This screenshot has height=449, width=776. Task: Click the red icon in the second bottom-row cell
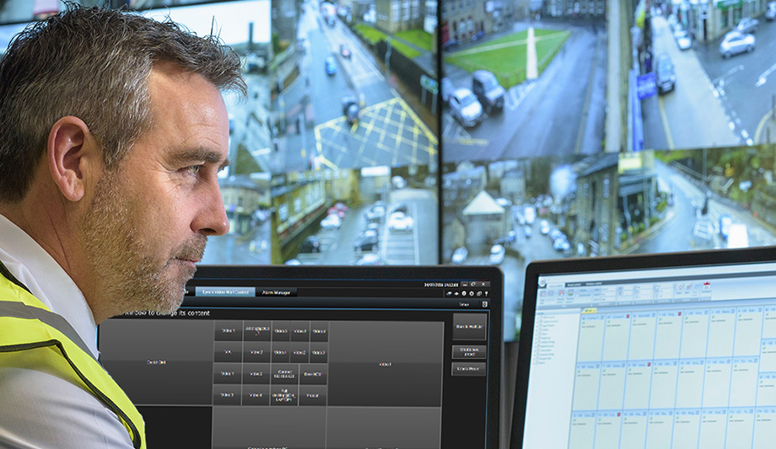click(x=618, y=414)
